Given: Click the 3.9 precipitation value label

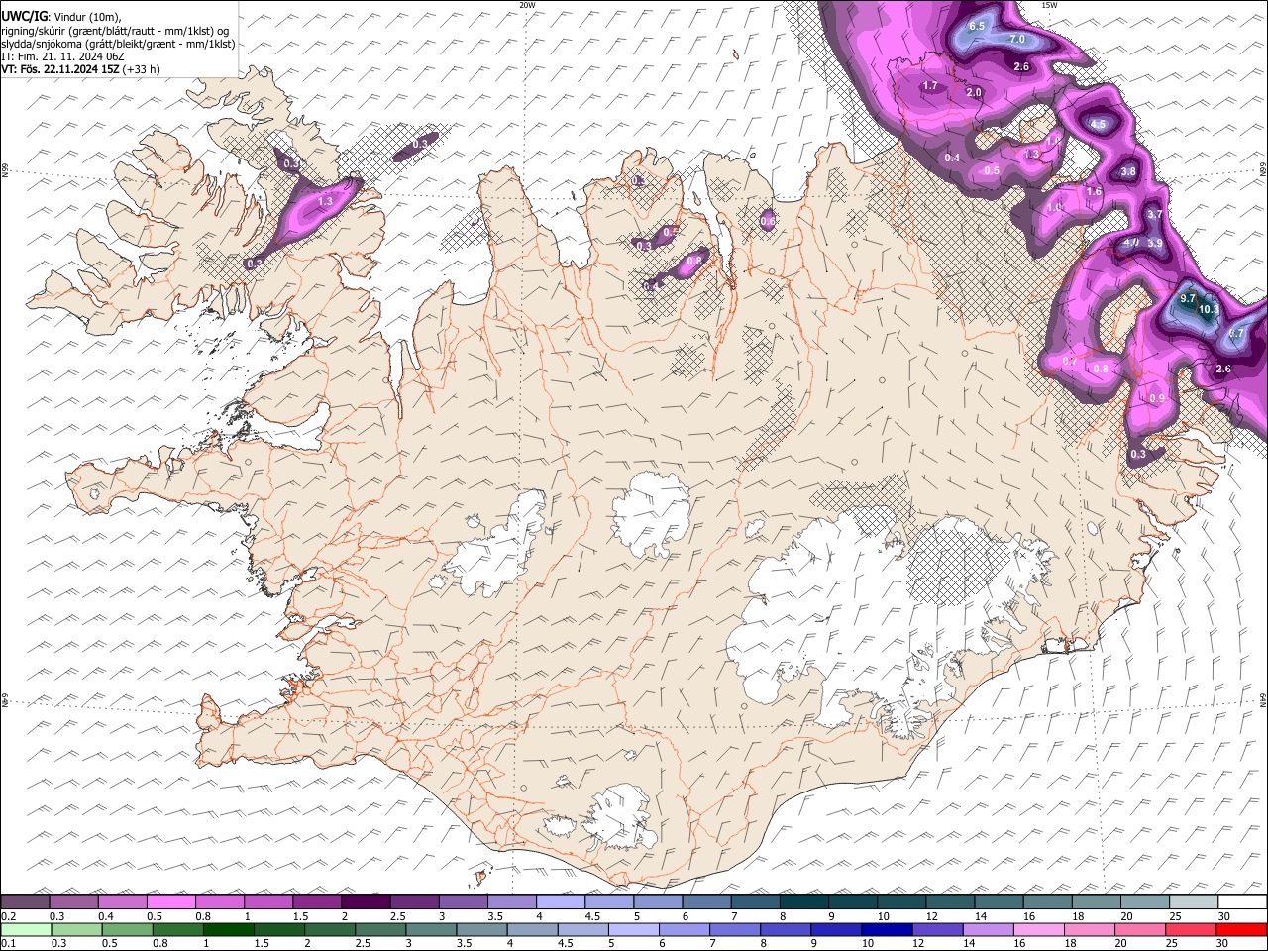Looking at the screenshot, I should (x=1155, y=243).
